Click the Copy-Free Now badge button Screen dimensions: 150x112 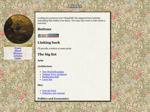tap(42, 35)
